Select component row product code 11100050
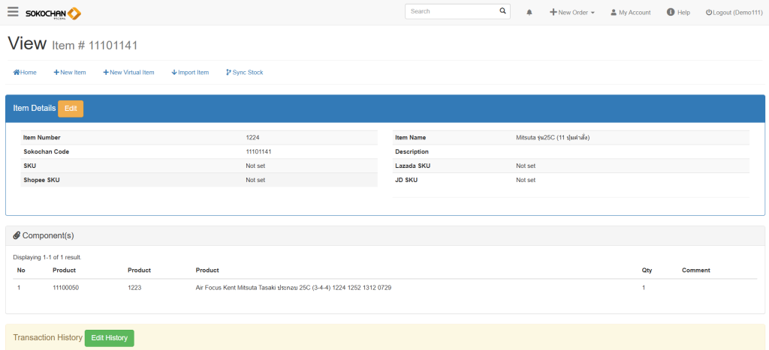769x350 pixels. click(65, 288)
